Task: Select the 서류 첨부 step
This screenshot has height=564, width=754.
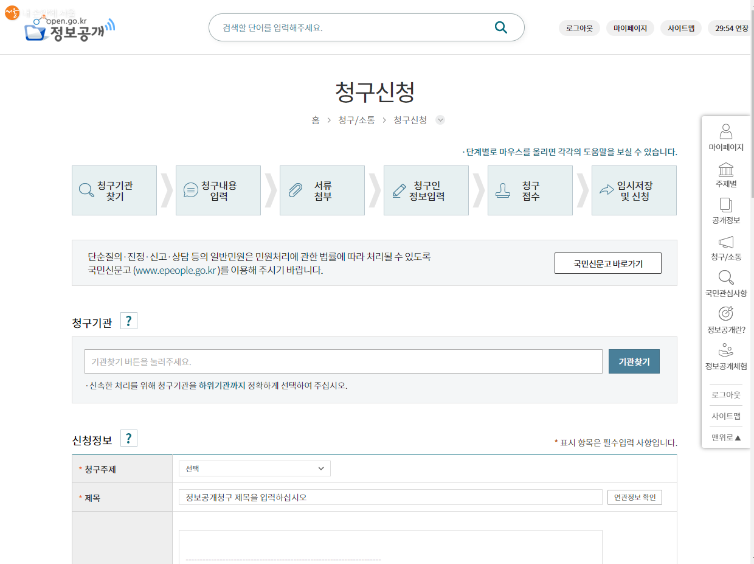Action: [x=322, y=190]
